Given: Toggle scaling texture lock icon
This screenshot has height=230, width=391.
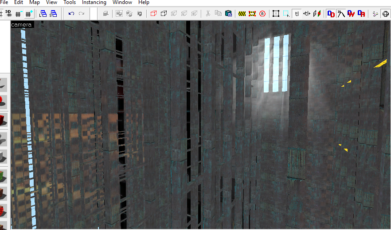Looking at the screenshot, I should point(307,13).
